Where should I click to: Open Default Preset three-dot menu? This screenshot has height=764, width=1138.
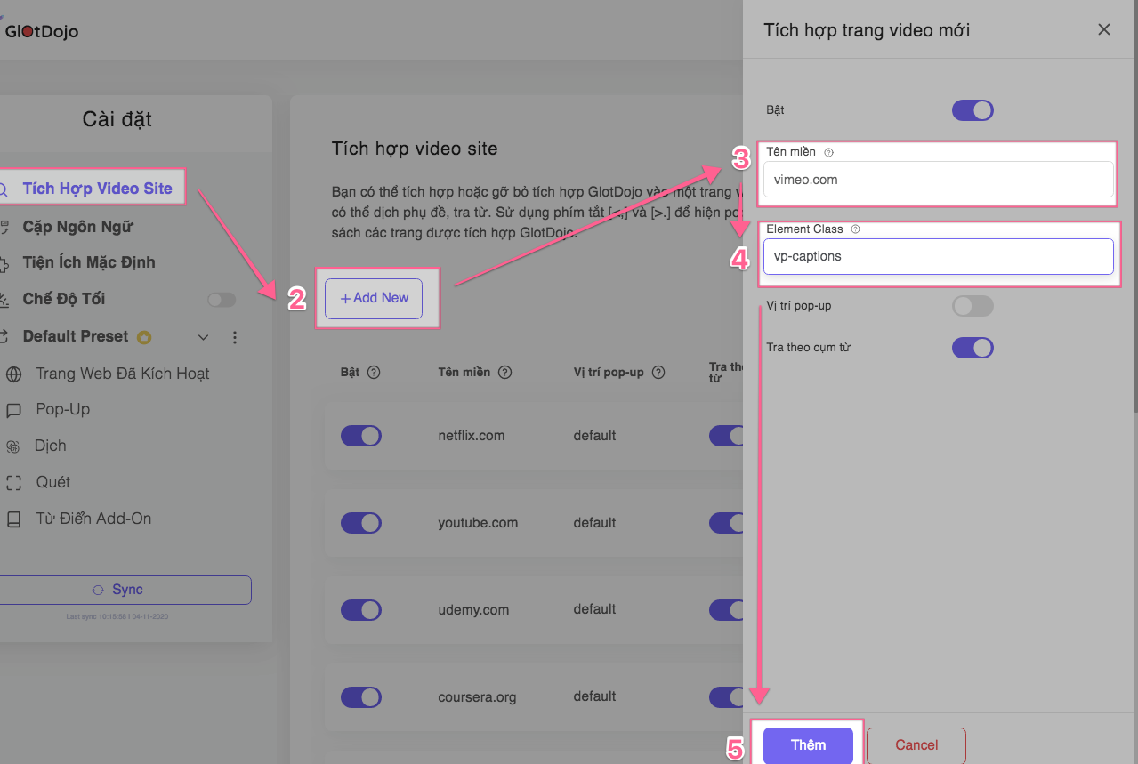[235, 337]
